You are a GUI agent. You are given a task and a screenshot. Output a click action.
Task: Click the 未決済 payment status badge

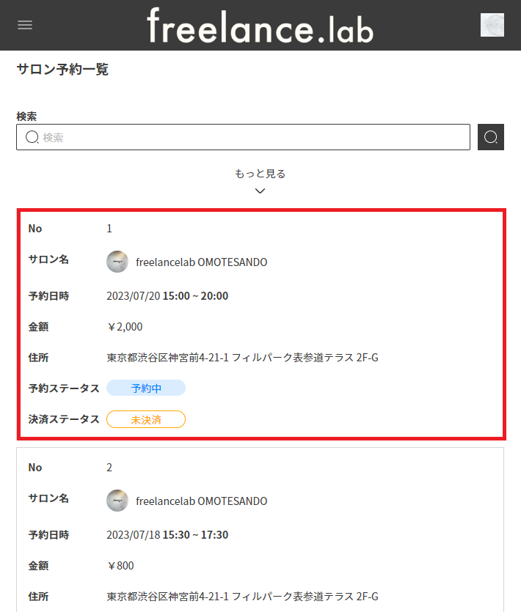click(146, 419)
